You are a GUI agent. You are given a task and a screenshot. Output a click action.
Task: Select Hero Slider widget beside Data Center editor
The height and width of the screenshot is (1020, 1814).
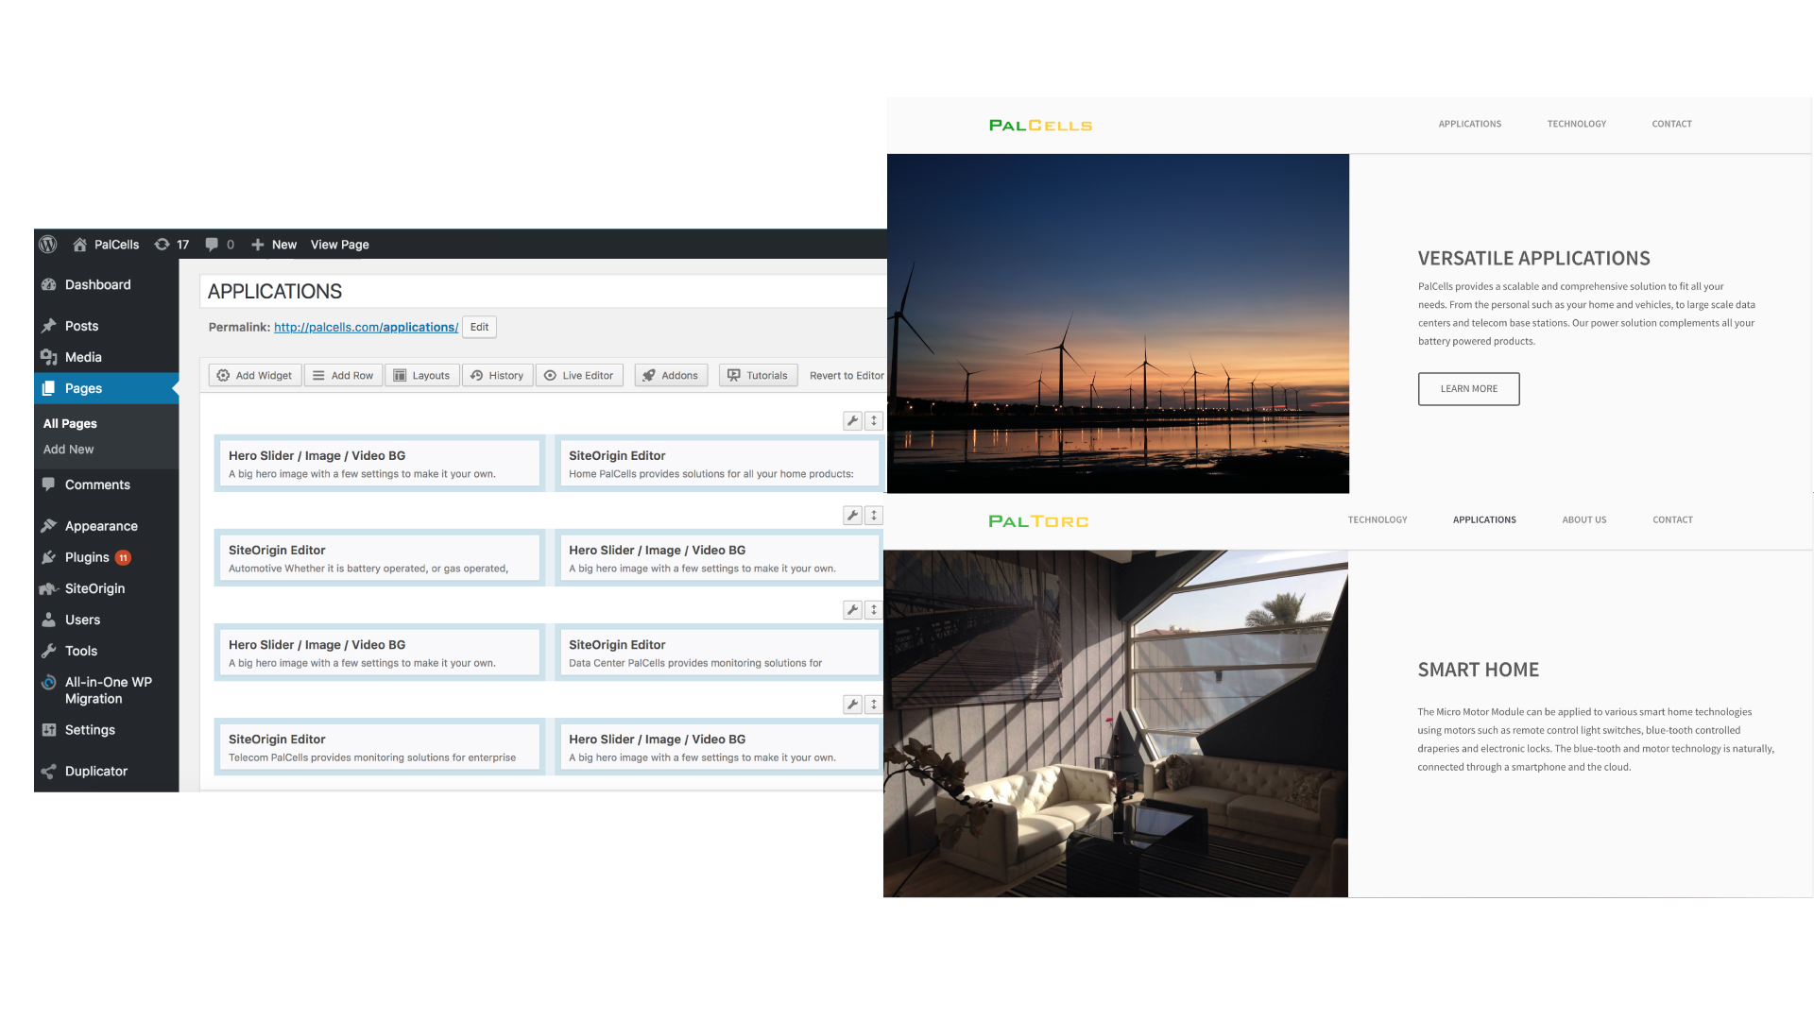[x=379, y=653]
